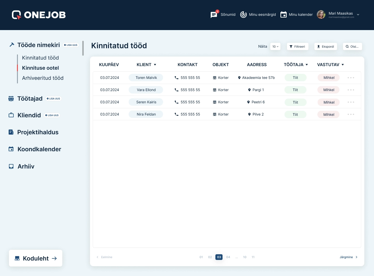Go to next page with Järgmine
This screenshot has width=374, height=276.
348,257
